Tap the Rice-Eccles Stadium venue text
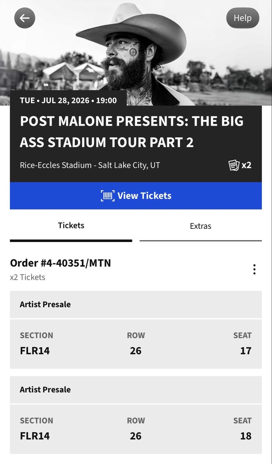The width and height of the screenshot is (272, 464). pos(90,165)
